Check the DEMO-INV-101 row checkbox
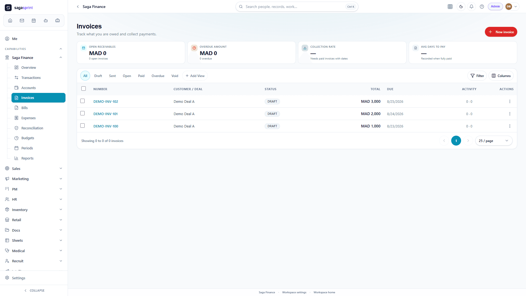526x296 pixels. 82,113
